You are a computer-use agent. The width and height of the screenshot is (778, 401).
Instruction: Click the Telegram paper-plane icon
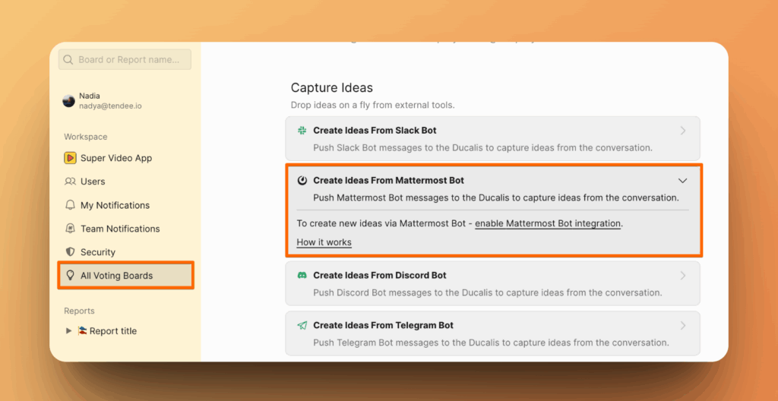(x=302, y=325)
